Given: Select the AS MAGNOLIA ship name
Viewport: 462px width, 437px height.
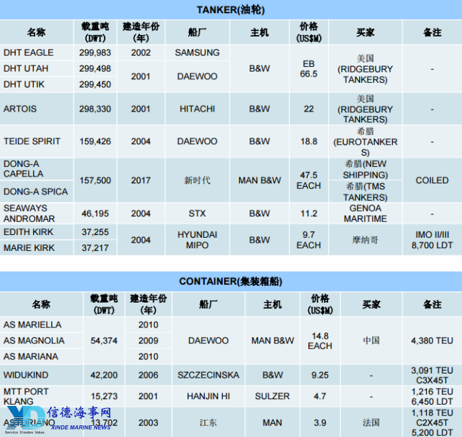Looking at the screenshot, I should click(34, 341).
